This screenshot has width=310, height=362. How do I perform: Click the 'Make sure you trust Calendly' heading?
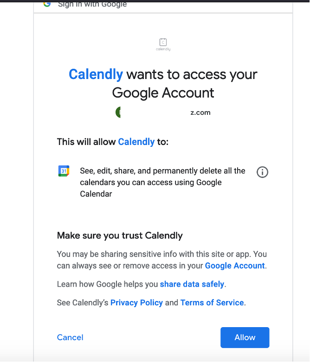tap(120, 236)
